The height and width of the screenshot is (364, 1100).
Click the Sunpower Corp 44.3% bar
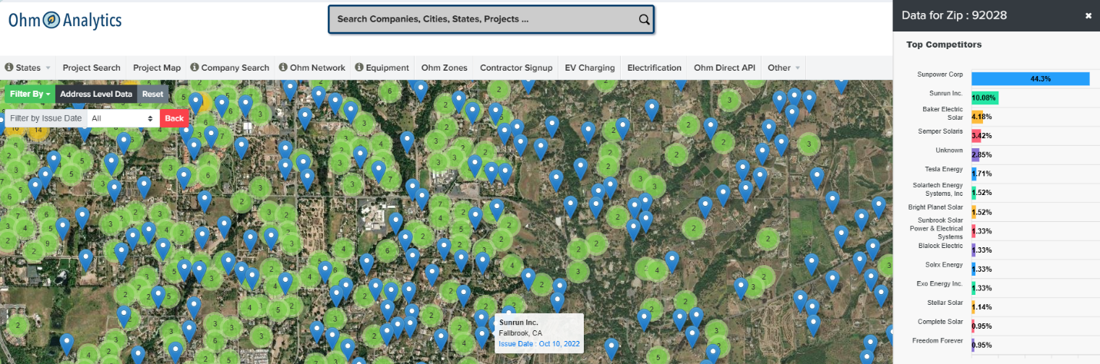[1030, 78]
